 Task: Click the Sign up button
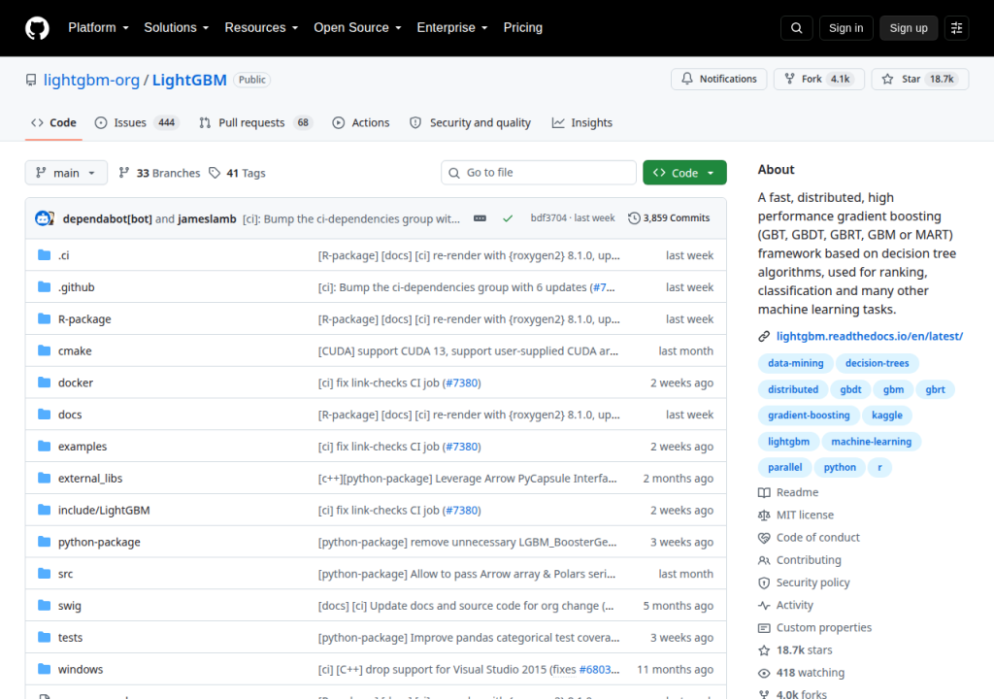pyautogui.click(x=909, y=28)
